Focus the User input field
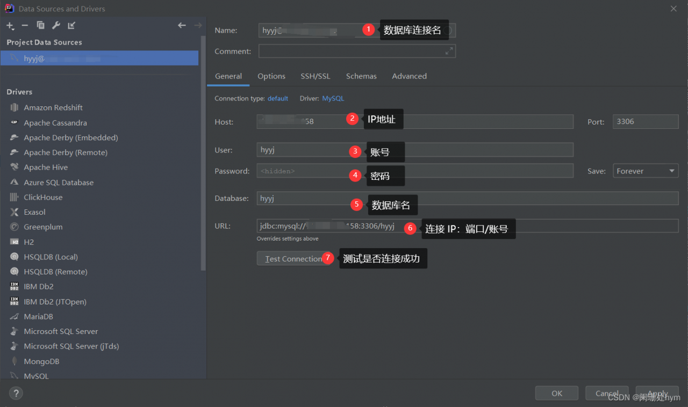688x407 pixels. [415, 150]
